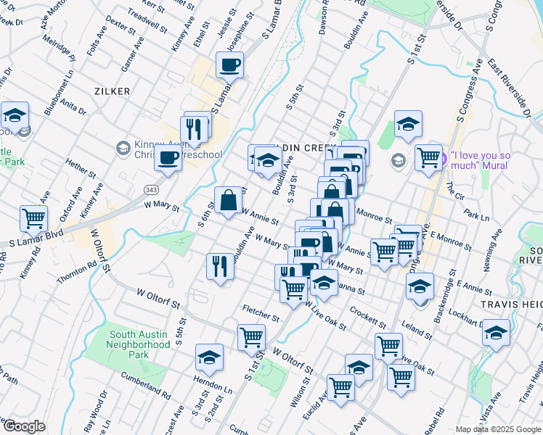Click the TRAVIS HEIGHTS neighborhood label
543x435 pixels.
click(x=512, y=304)
